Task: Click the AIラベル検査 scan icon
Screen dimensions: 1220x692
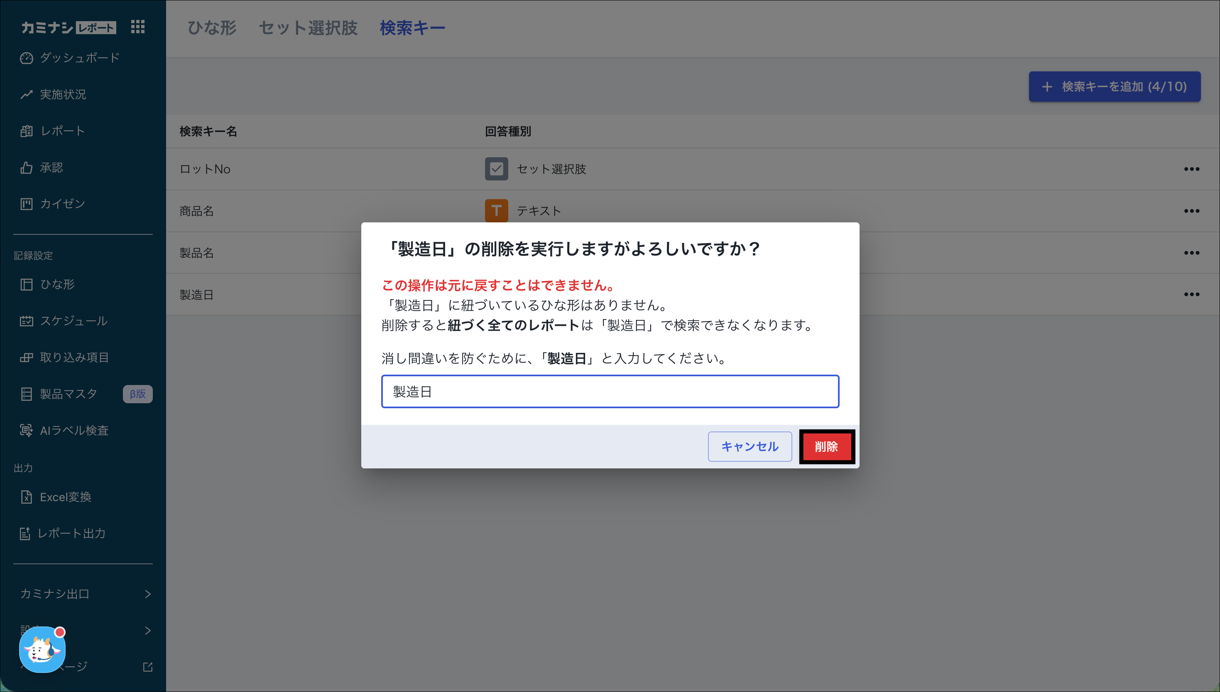Action: tap(26, 430)
